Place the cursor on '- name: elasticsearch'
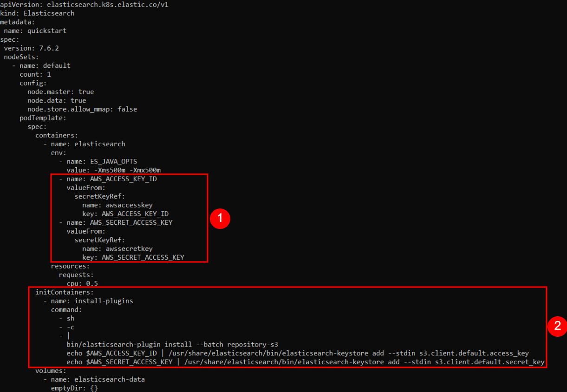Screen dimensions: 567x392 pyautogui.click(x=85, y=144)
